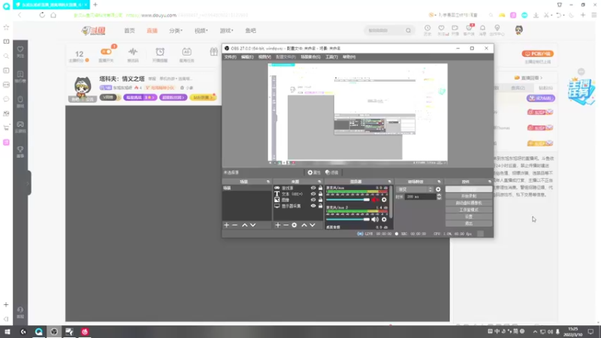This screenshot has width=601, height=338.
Task: Click Mic/Aux 2 volume slider
Action: point(348,219)
